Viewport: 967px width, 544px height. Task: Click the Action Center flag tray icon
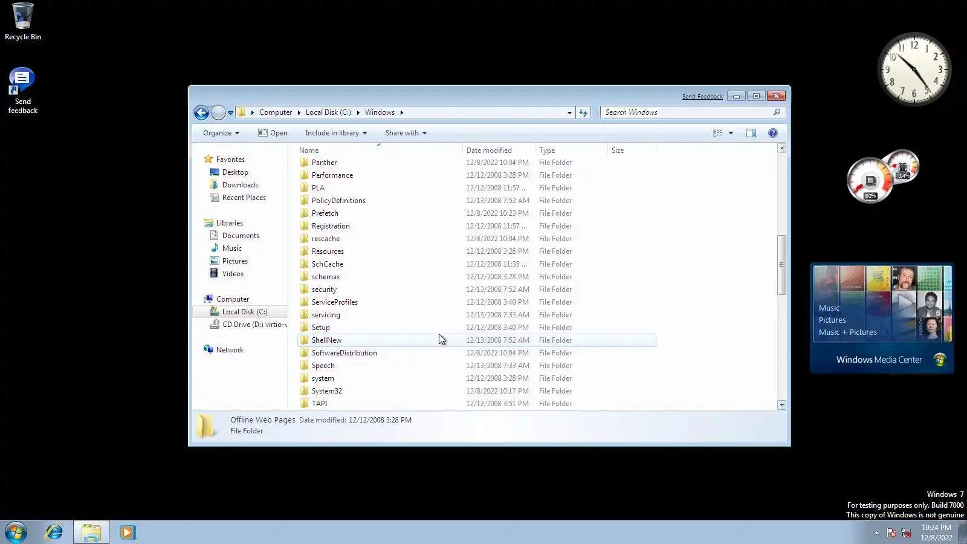point(891,533)
